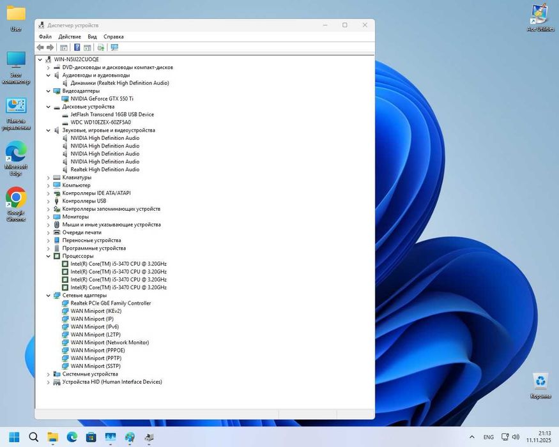Click Контроллеры IDE ATA/ATAPI label
Viewport: 559px width, 447px height.
[x=96, y=193]
